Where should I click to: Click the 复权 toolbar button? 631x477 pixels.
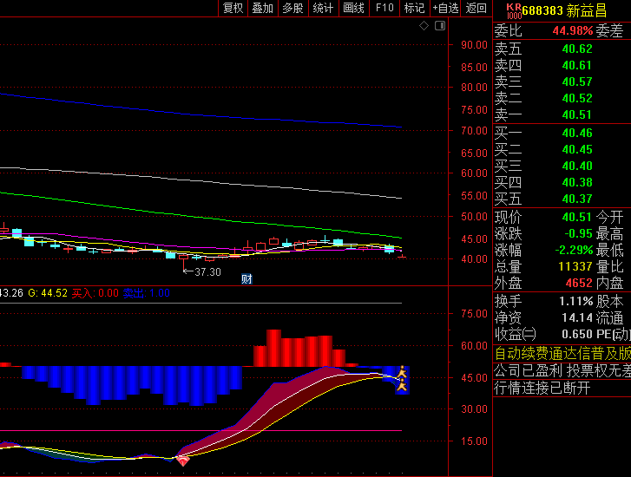[x=233, y=8]
